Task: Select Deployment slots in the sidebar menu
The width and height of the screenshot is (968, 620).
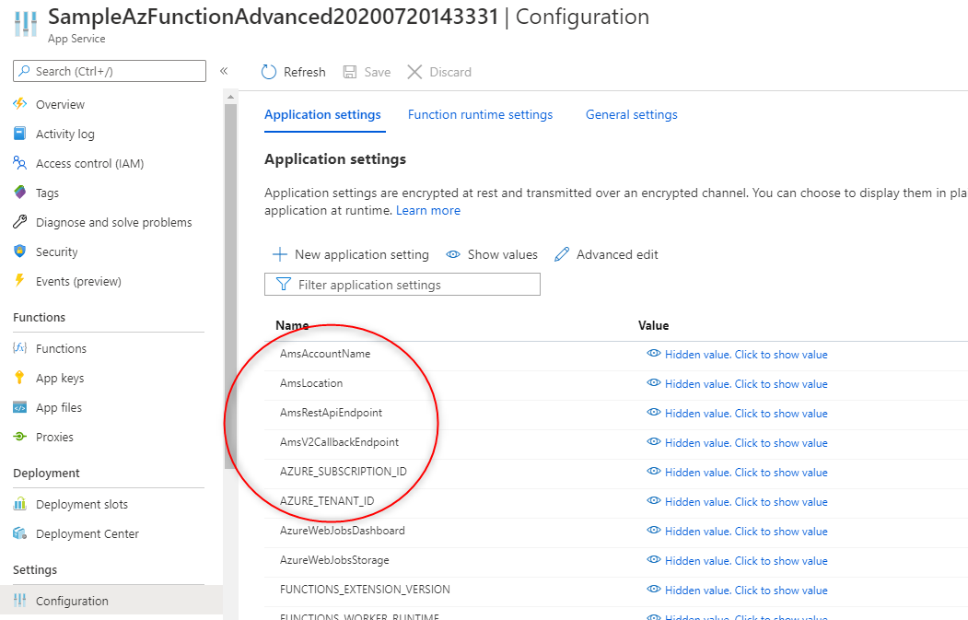Action: click(81, 505)
